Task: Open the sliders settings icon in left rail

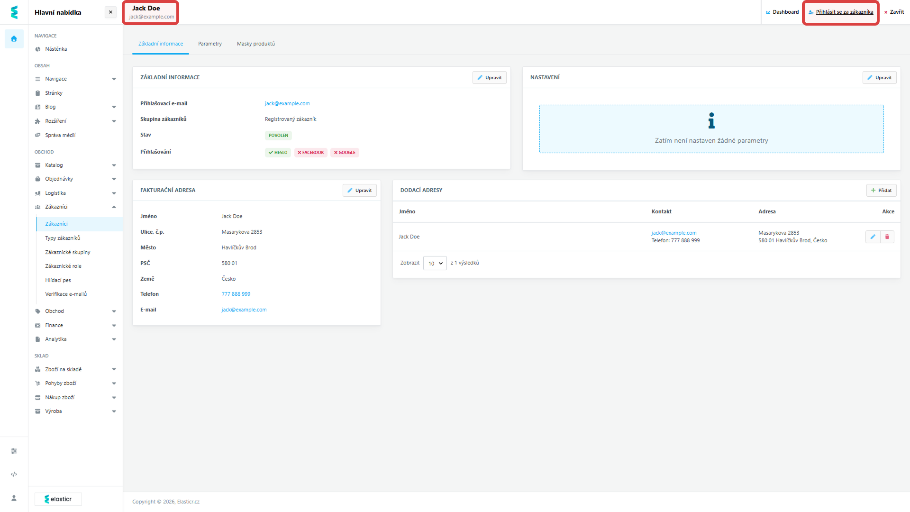Action: point(14,451)
